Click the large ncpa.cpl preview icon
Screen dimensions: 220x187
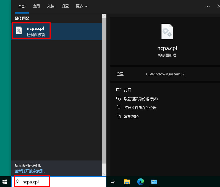click(167, 31)
